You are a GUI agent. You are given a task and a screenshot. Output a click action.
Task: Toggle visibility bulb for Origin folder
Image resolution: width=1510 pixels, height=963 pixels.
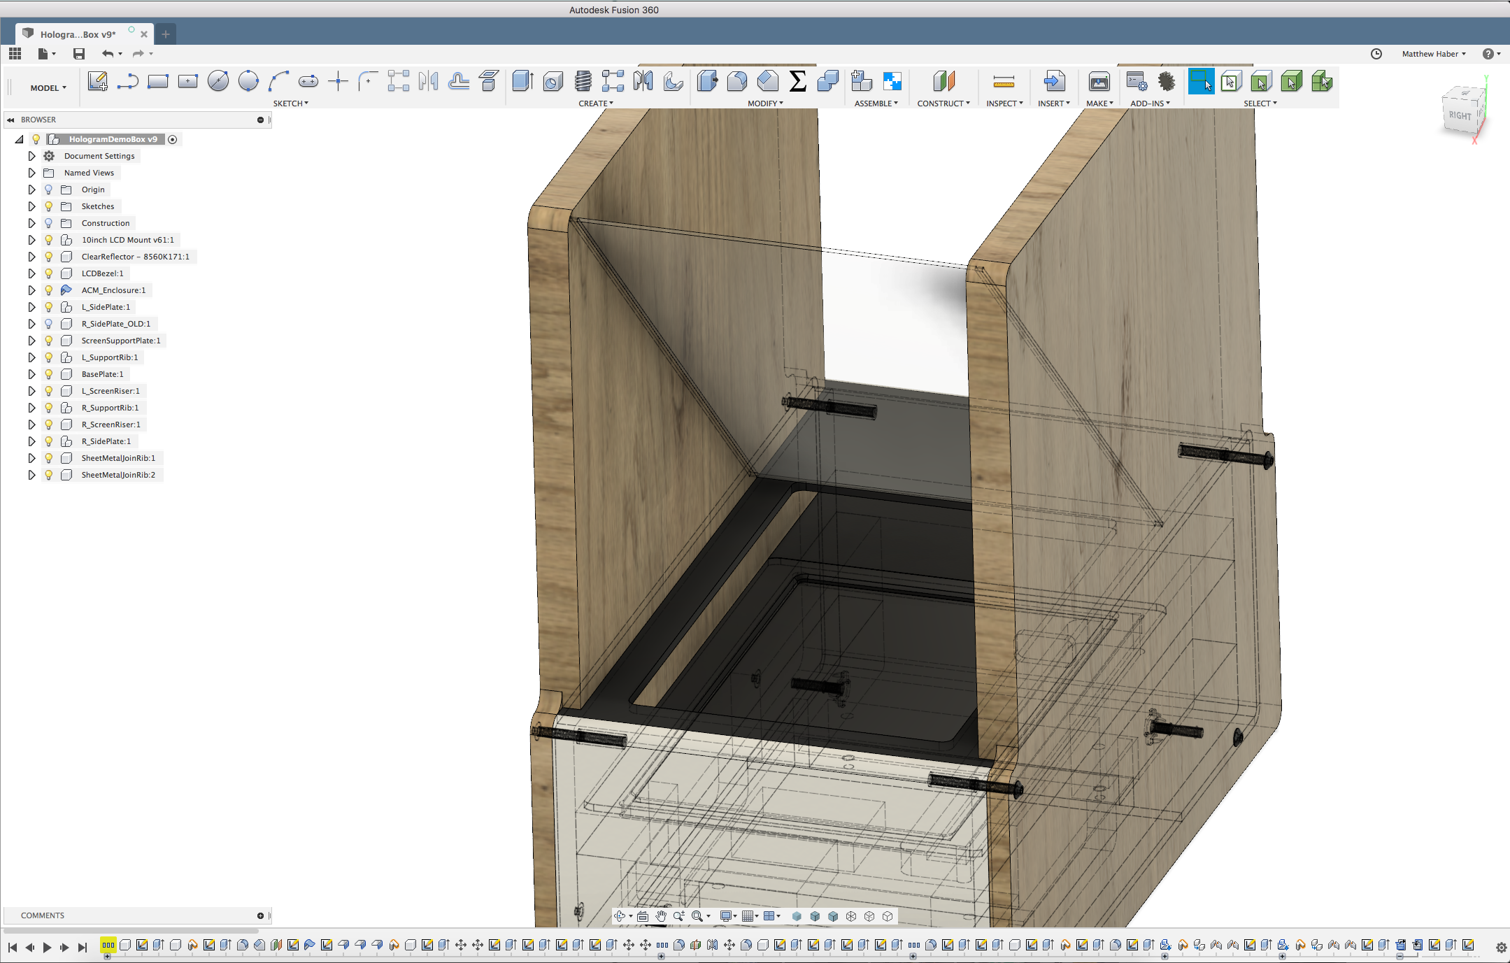pos(49,190)
